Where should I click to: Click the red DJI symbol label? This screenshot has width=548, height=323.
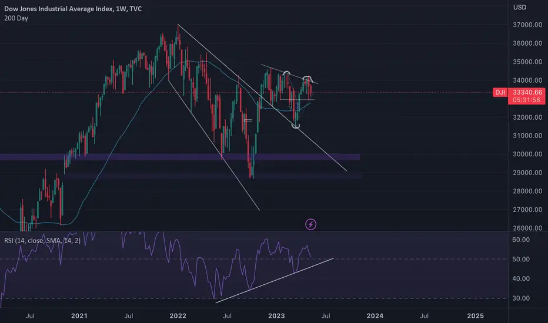click(500, 92)
